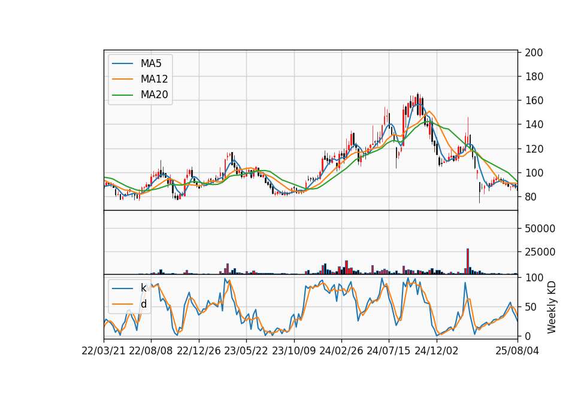Click the tallest volume bar spike

(468, 262)
